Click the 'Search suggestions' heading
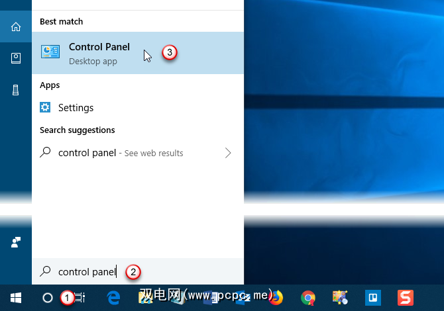 tap(78, 130)
